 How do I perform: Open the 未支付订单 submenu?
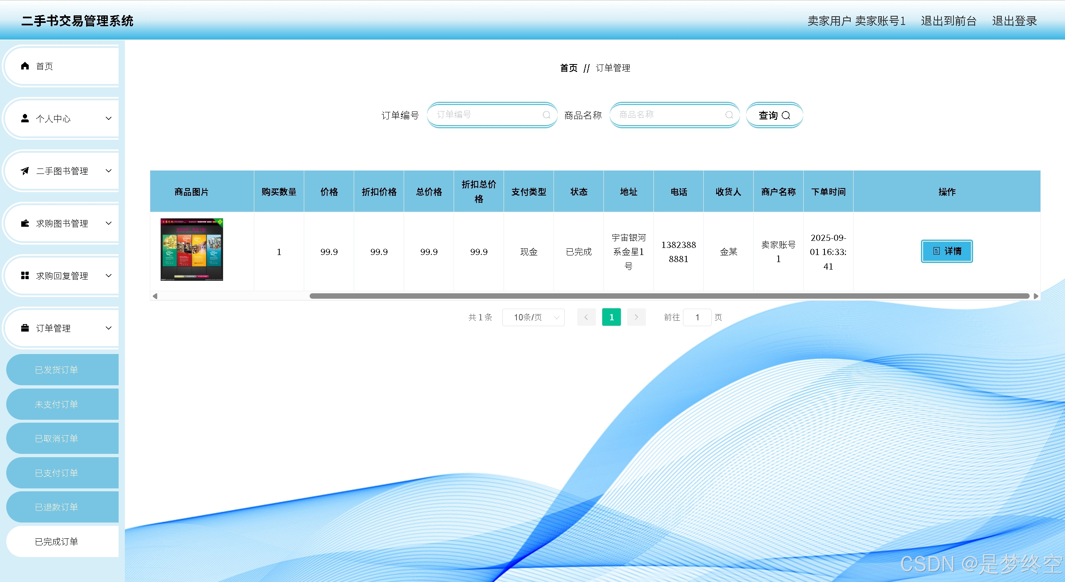point(62,404)
